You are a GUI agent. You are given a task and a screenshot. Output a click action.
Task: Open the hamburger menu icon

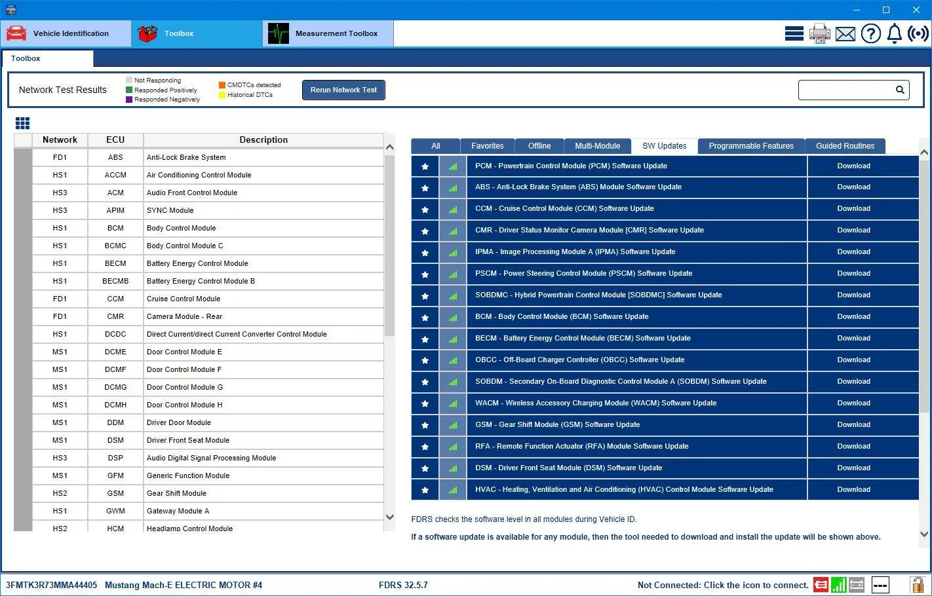(794, 33)
